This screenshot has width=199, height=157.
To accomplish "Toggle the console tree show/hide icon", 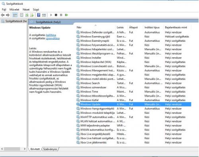I will tap(15, 15).
